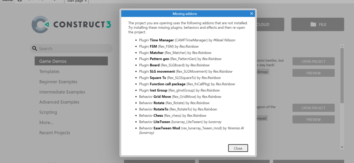Open the main Menu button
Image resolution: width=354 pixels, height=163 pixels.
(7, 1)
